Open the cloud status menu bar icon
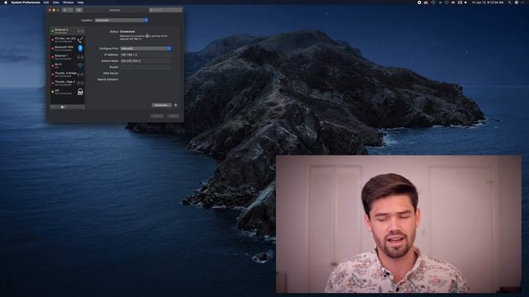 point(427,2)
